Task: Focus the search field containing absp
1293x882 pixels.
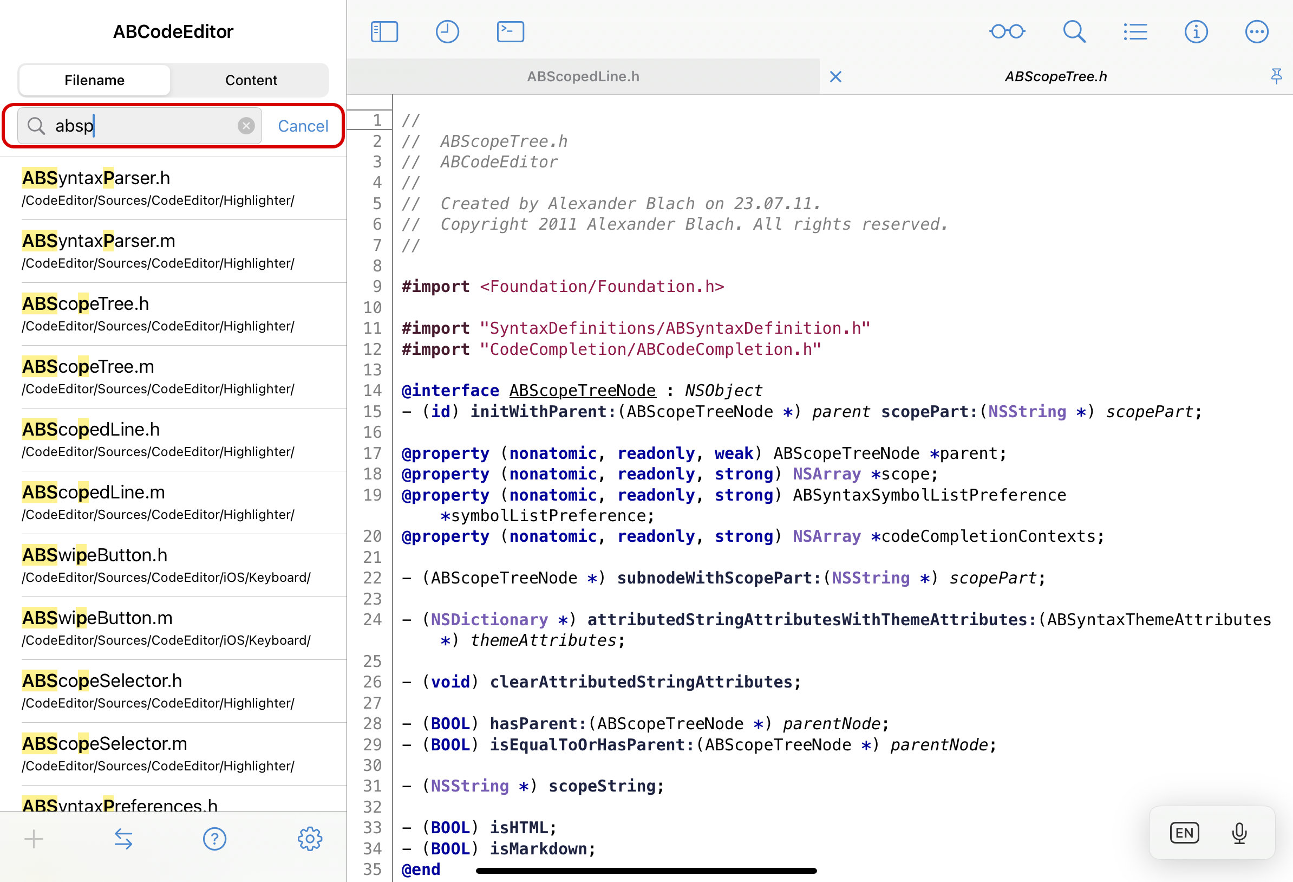Action: (x=139, y=126)
